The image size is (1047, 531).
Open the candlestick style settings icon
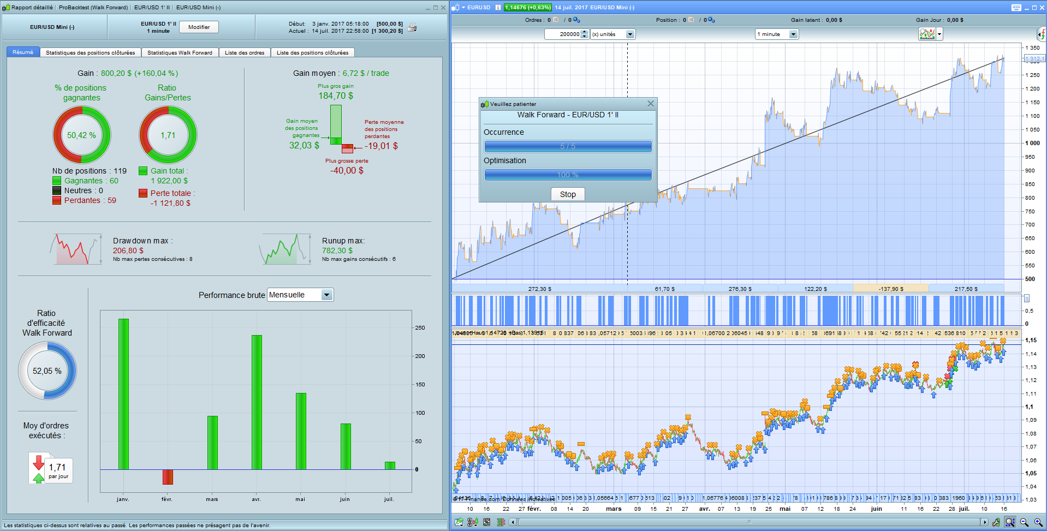[x=473, y=522]
